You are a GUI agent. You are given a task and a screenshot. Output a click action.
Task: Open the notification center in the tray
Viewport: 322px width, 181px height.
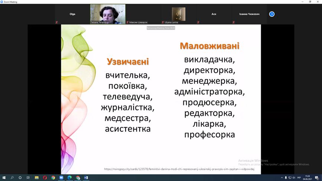316,178
